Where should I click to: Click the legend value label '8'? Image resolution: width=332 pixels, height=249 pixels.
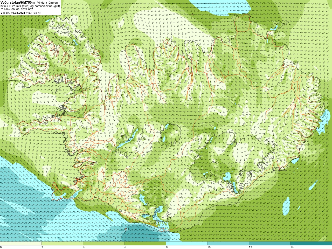167,247
